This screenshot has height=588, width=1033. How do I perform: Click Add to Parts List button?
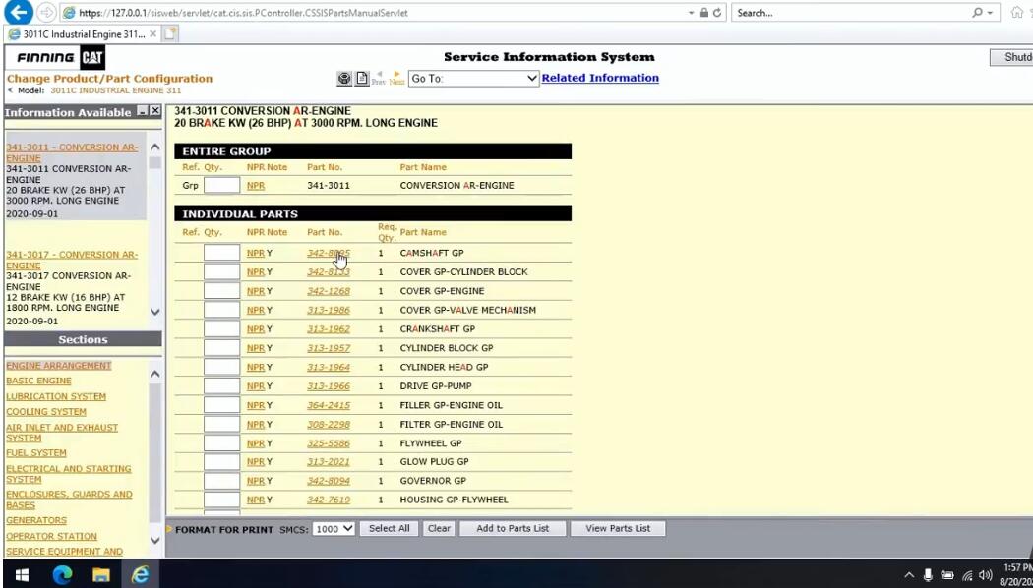513,529
